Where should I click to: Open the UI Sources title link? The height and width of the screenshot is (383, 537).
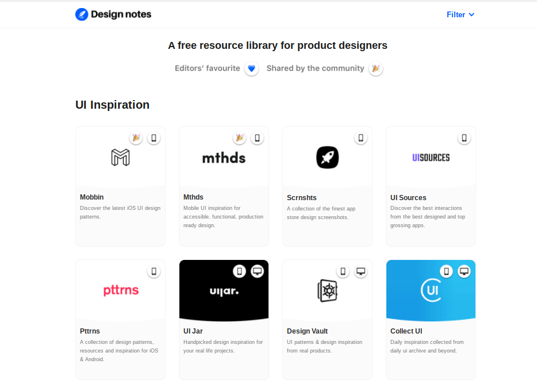click(x=408, y=198)
